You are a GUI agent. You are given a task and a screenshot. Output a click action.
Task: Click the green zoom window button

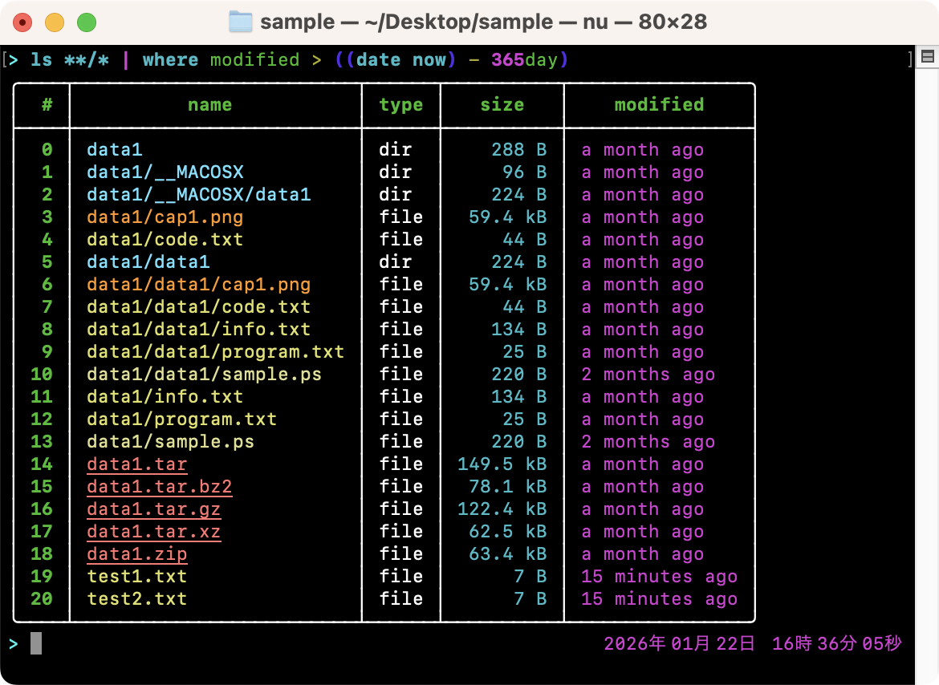(86, 22)
